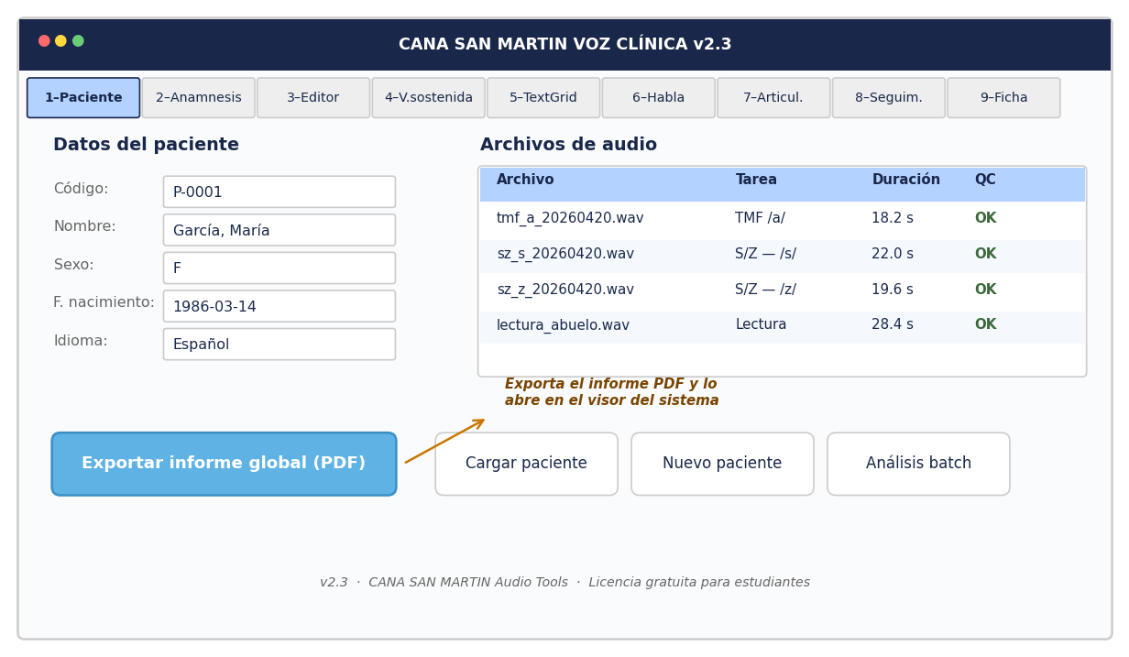This screenshot has height=657, width=1129.
Task: Switch to the 2–Anamnesis tab
Action: [x=198, y=98]
